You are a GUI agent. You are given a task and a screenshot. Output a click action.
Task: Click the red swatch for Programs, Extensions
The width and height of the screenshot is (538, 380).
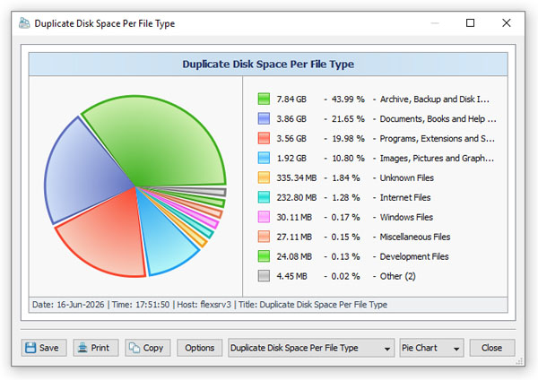[x=264, y=138]
